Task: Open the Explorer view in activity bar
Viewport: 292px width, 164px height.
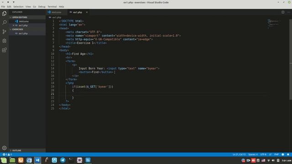Action: (x=4, y=13)
